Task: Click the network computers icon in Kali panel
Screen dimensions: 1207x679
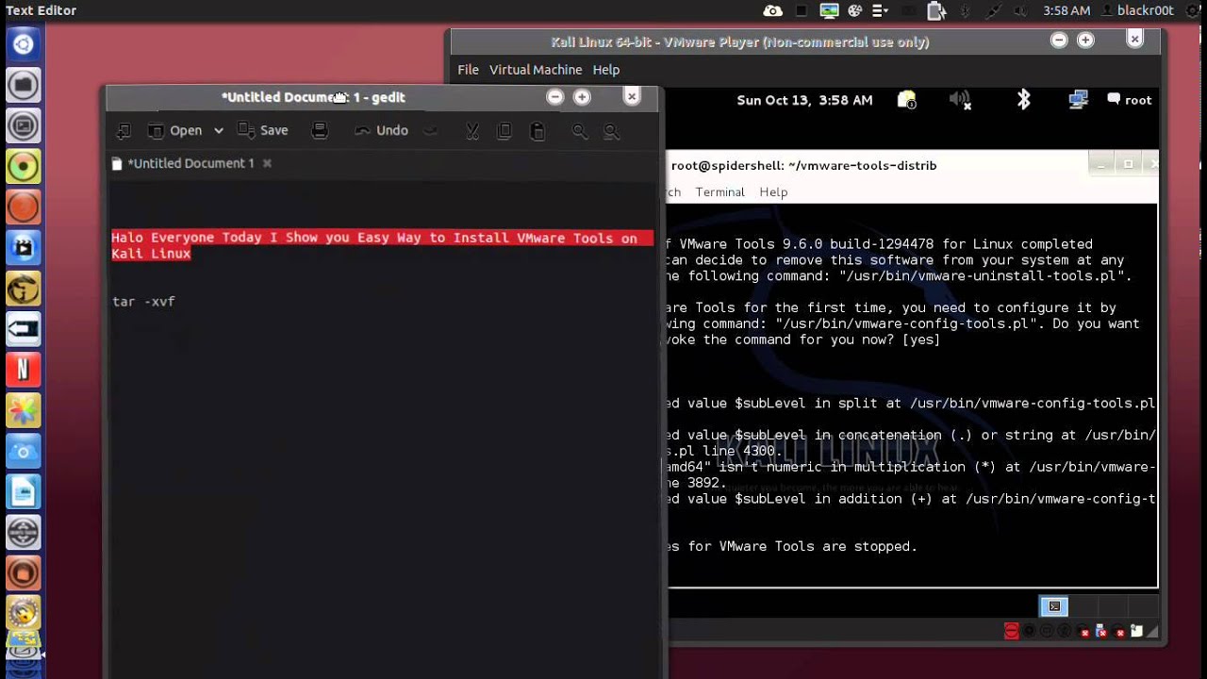Action: [1078, 100]
